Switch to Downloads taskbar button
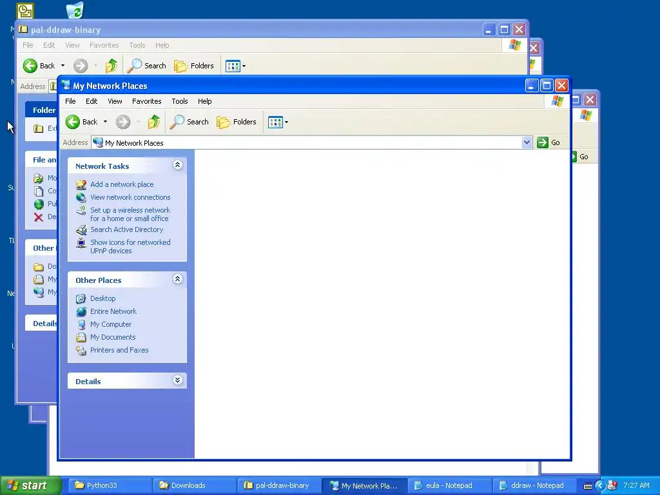This screenshot has width=660, height=495. click(195, 485)
